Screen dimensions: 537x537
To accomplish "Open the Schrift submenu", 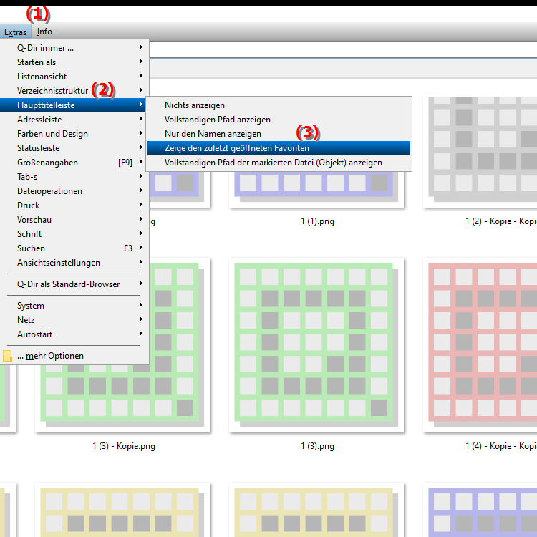I will click(74, 234).
